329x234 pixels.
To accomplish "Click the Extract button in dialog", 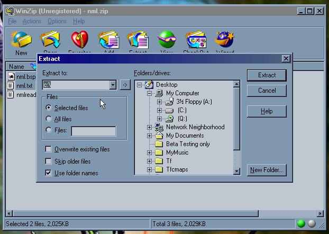I will pyautogui.click(x=267, y=75).
